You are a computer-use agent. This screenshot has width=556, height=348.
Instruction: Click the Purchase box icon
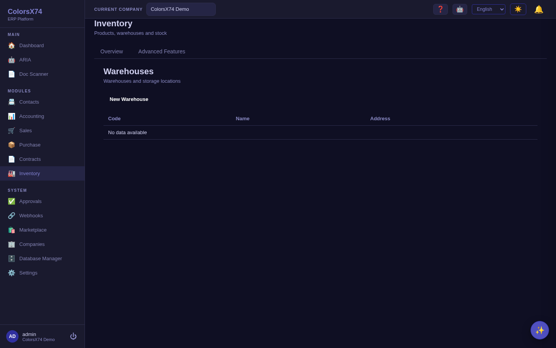pos(12,145)
